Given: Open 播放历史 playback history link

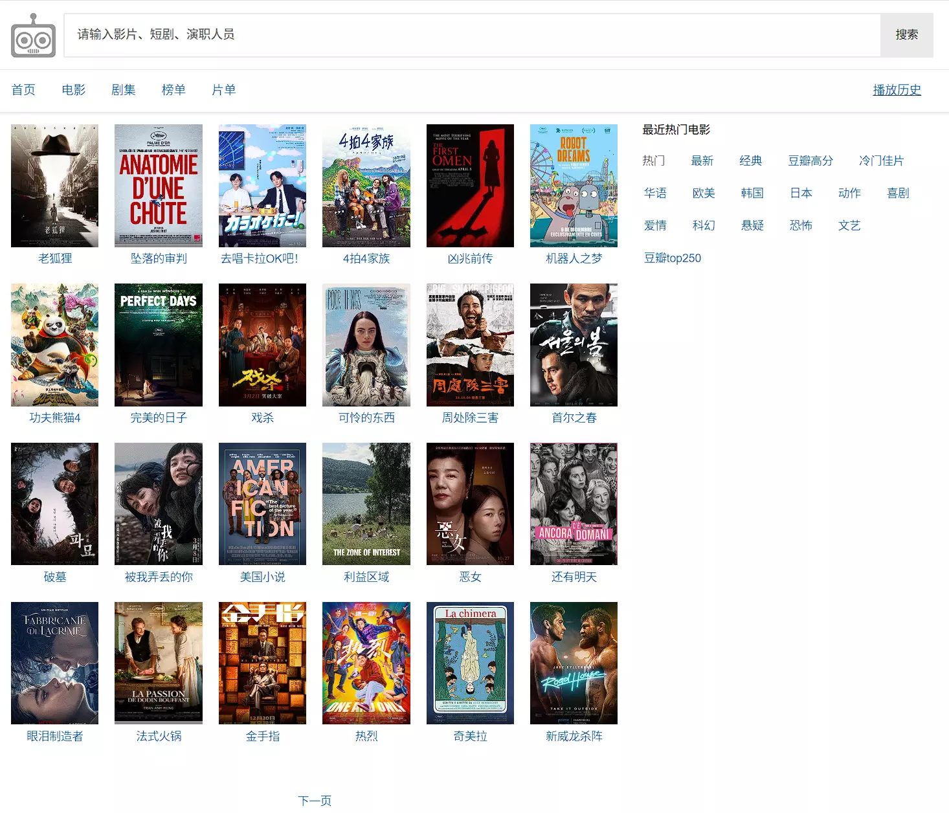Looking at the screenshot, I should [x=897, y=90].
